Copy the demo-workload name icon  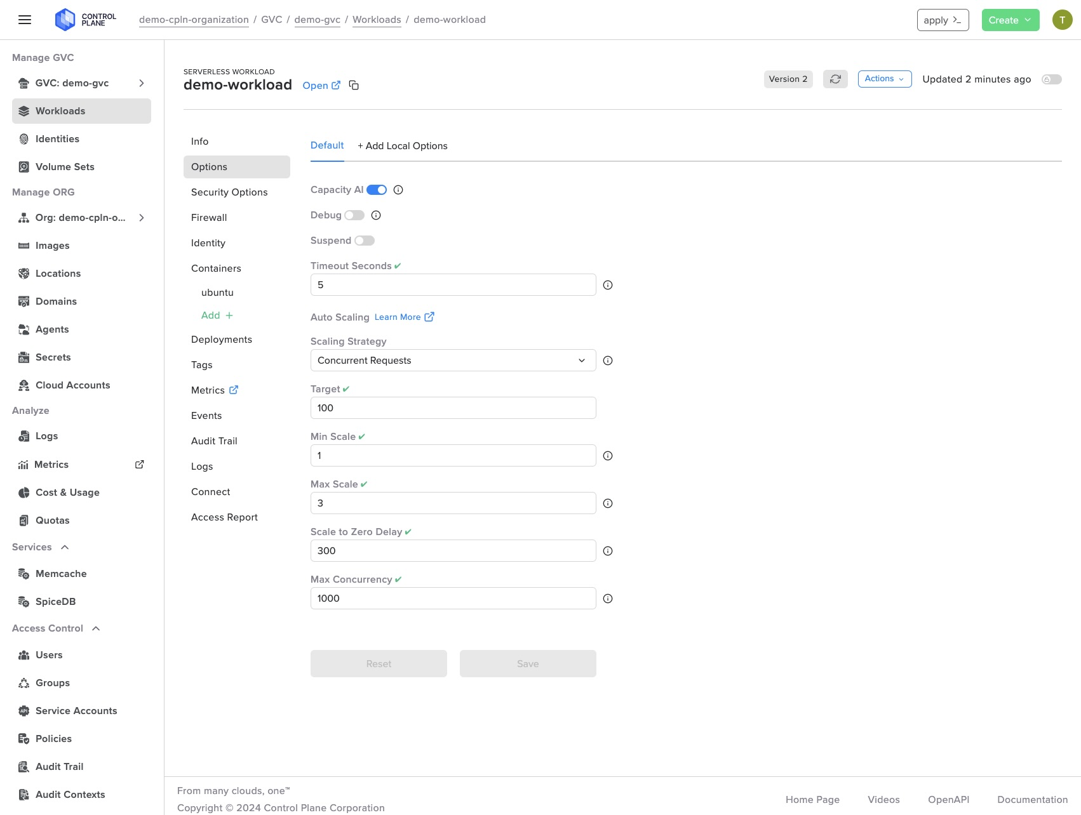[354, 85]
